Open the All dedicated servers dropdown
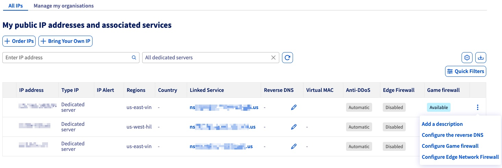Screen dimensions: 502x168 (x=211, y=58)
